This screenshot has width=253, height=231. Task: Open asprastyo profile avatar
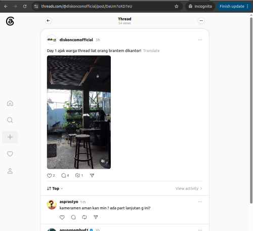[x=52, y=205]
